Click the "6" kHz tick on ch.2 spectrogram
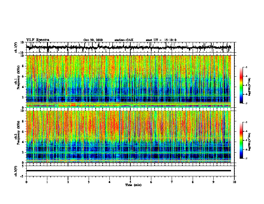Screen dimensions: 264x204 (23, 132)
